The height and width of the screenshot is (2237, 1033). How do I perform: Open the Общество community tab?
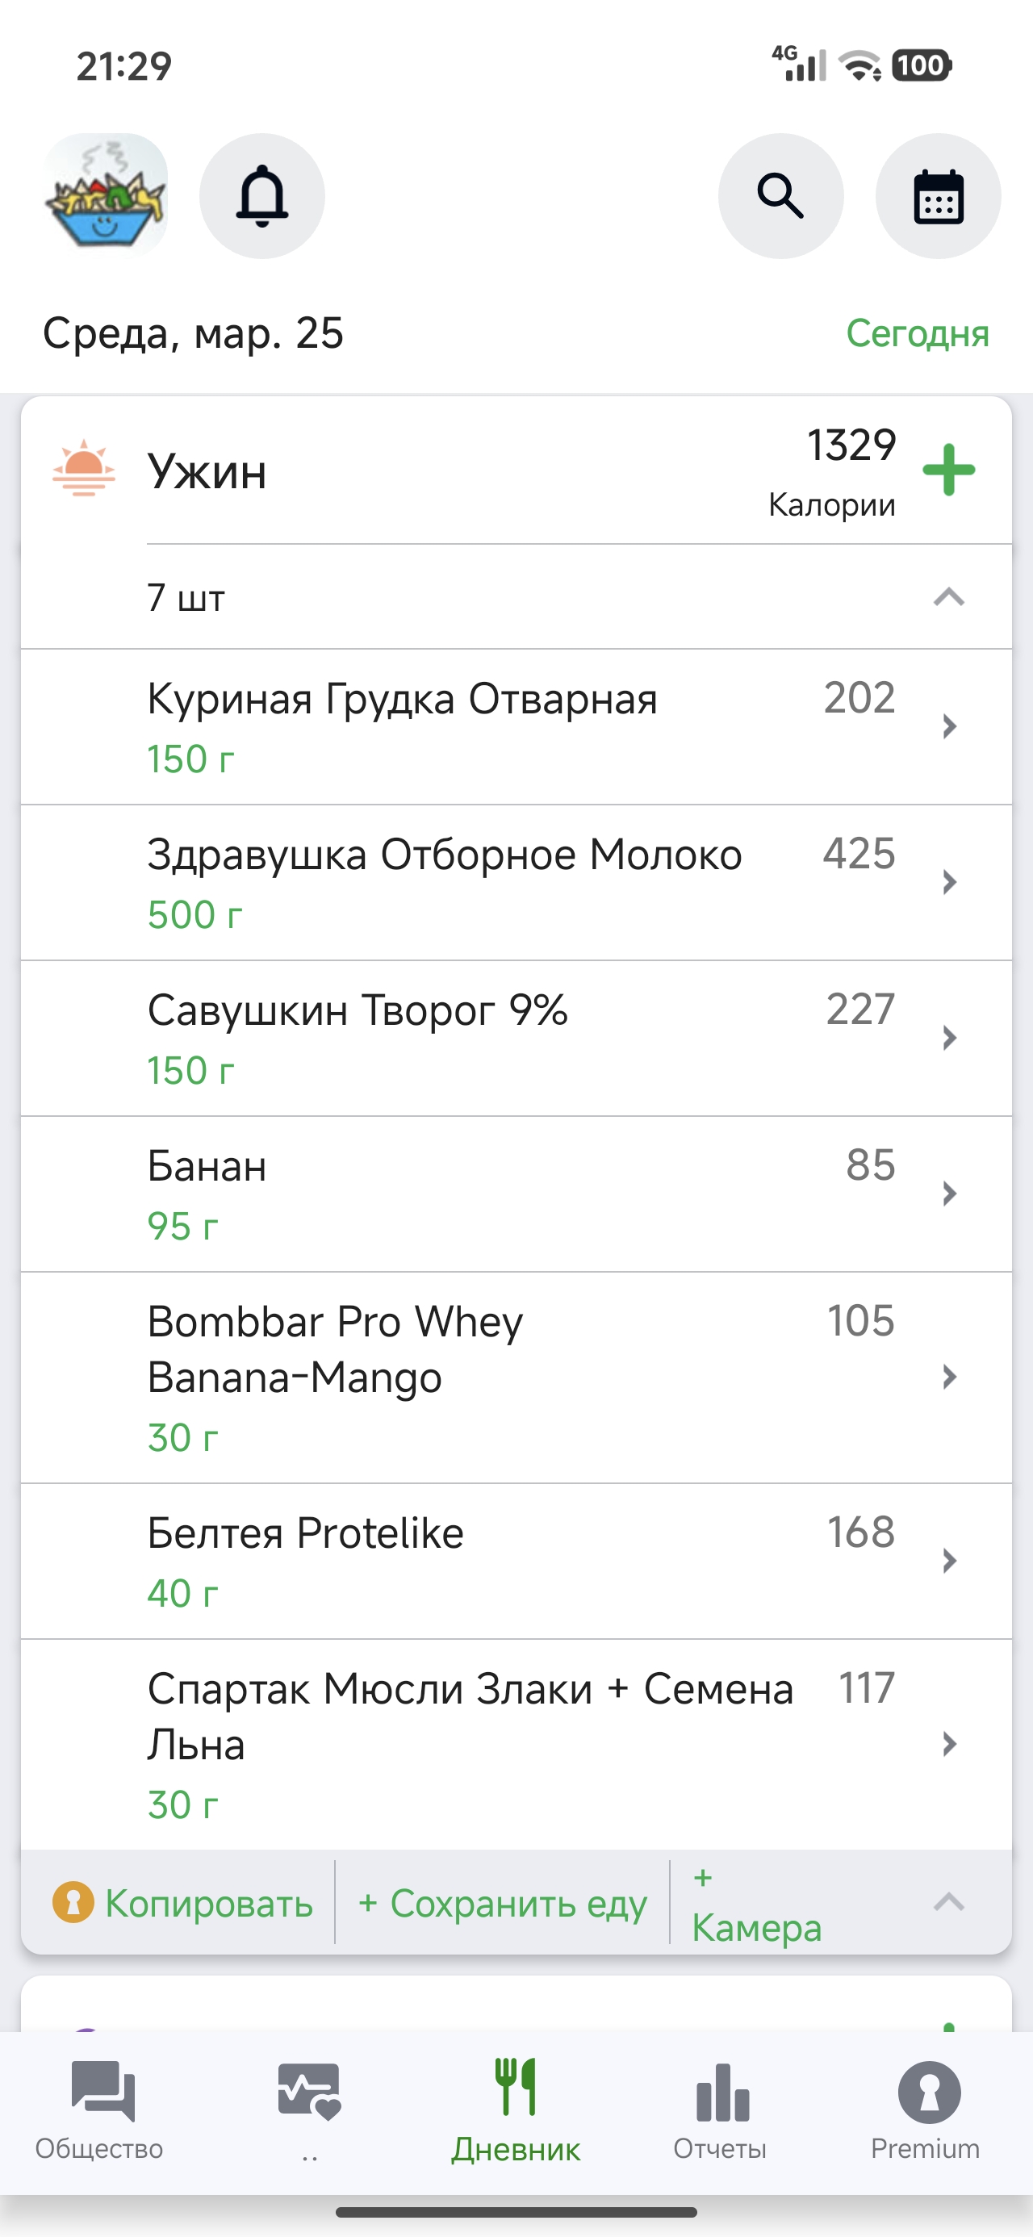(x=99, y=2110)
